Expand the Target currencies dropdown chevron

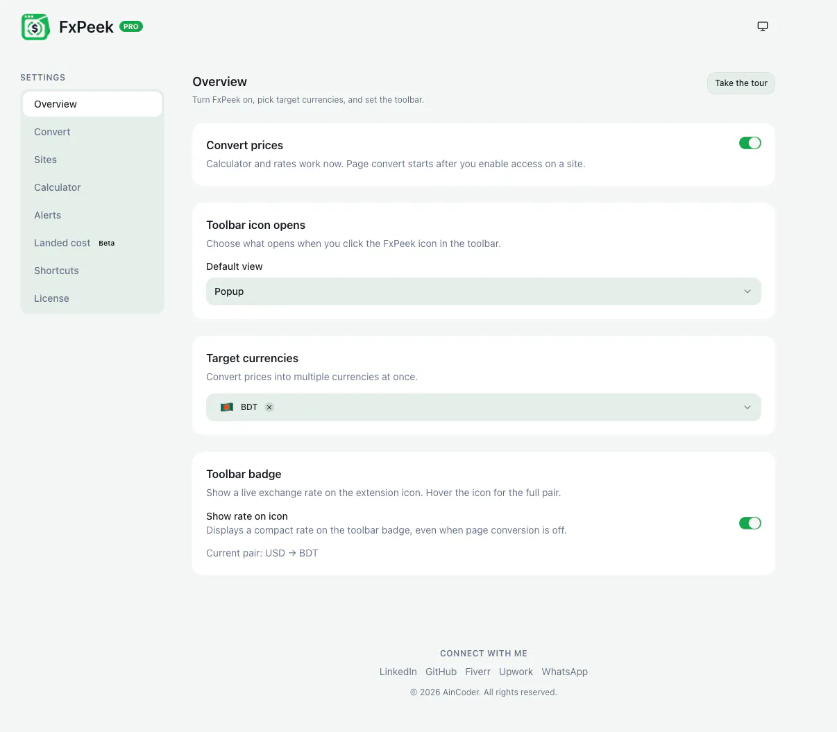[x=747, y=407]
